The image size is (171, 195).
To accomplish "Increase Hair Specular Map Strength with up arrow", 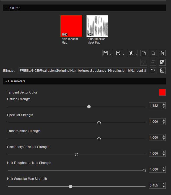I will 164,184.
